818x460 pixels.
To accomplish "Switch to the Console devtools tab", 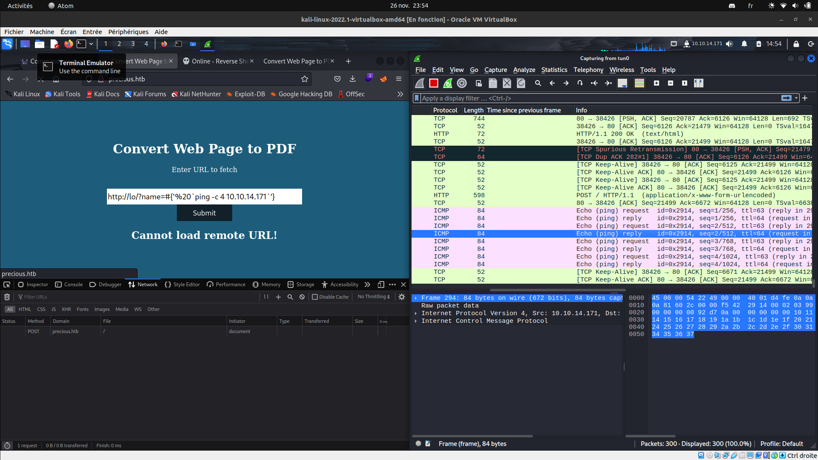I will tap(69, 285).
